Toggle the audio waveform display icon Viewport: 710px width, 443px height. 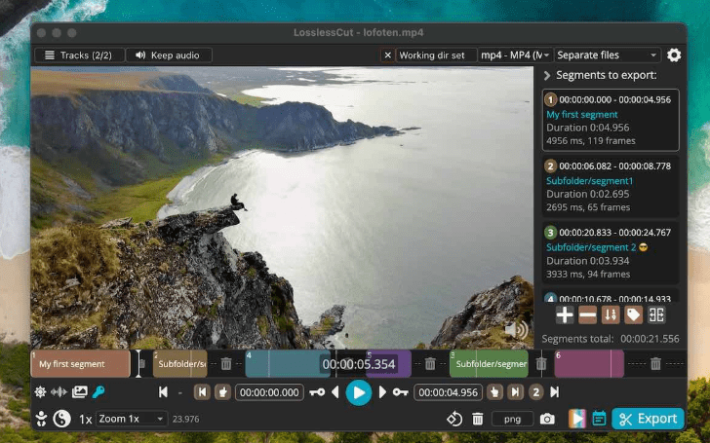[59, 392]
